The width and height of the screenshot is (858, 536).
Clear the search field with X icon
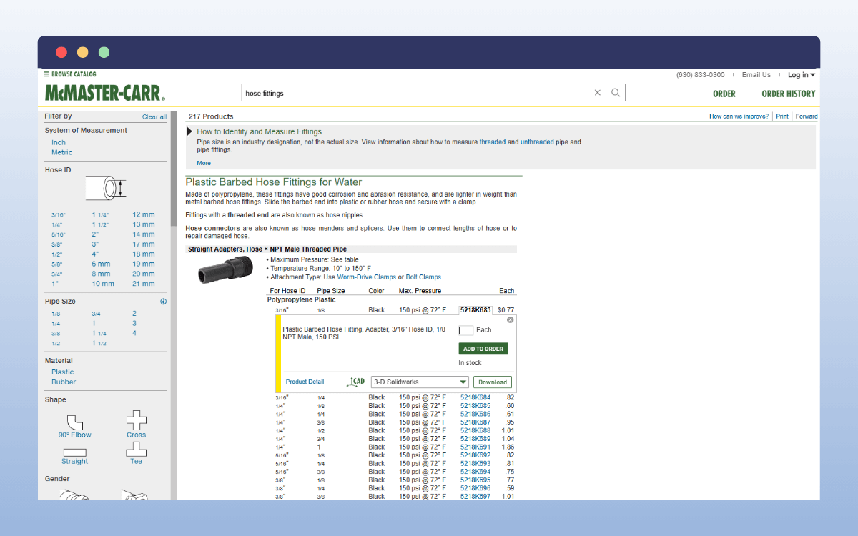pos(598,93)
